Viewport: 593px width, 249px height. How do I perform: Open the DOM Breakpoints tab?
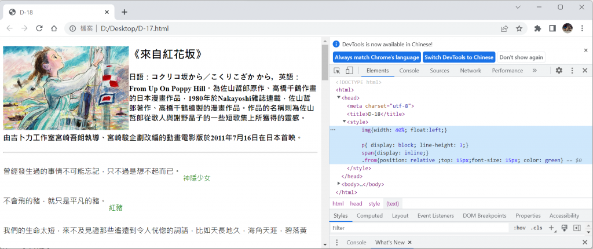[485, 215]
